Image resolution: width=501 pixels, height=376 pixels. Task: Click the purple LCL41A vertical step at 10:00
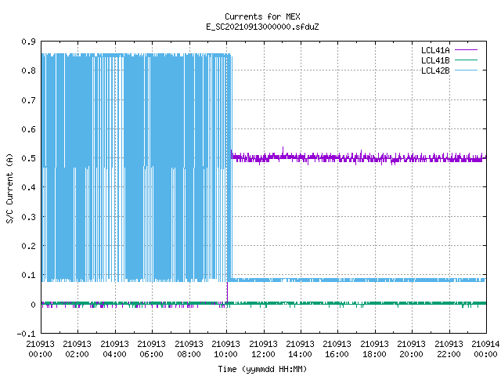point(227,292)
